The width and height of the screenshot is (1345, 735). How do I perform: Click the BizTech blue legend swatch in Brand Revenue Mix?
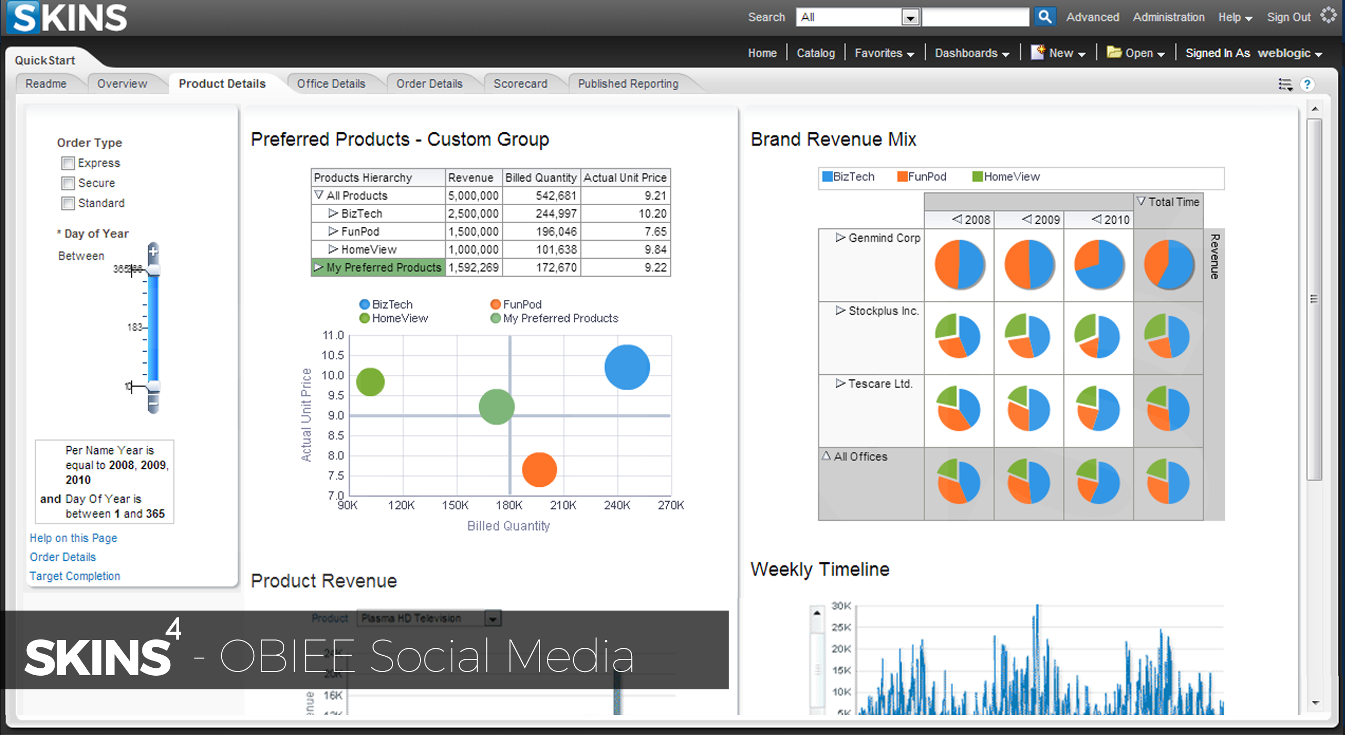827,177
